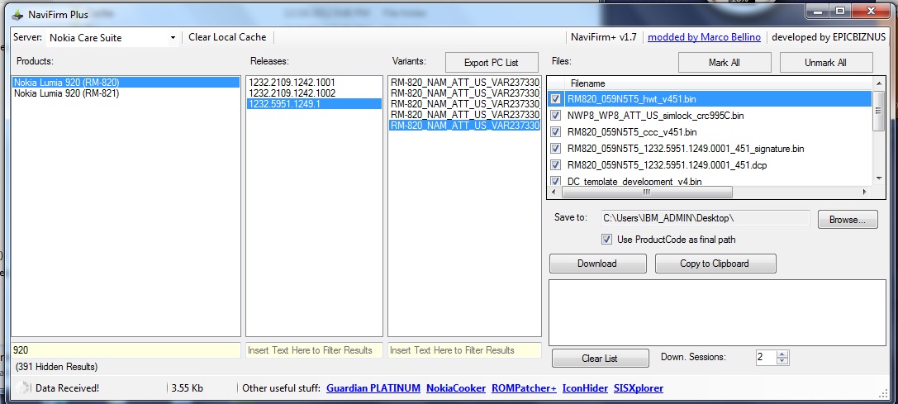Click the Export PC List button

(492, 63)
